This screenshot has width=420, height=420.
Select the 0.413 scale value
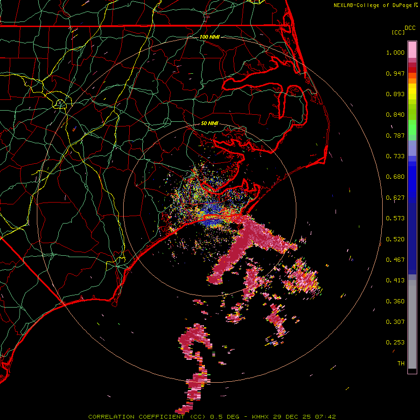395,280
